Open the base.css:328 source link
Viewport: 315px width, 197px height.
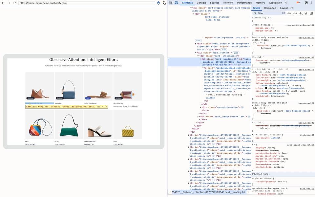(306, 103)
